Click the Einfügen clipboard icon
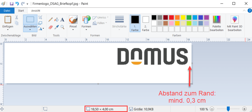Image resolution: width=252 pixels, height=112 pixels. coord(8,19)
